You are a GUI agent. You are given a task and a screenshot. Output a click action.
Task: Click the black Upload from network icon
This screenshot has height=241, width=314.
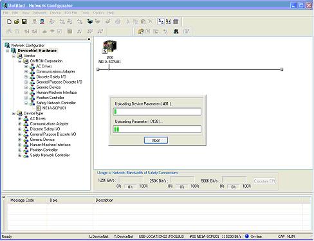click(x=90, y=21)
